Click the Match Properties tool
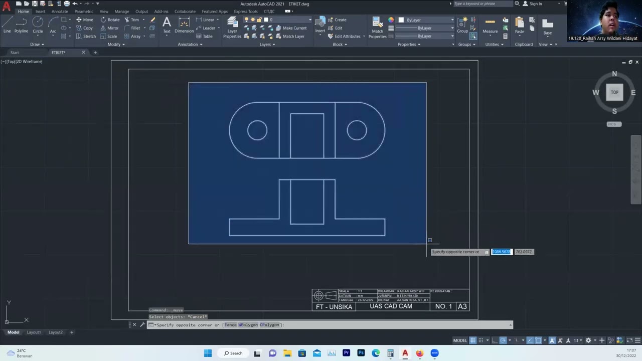This screenshot has width=642, height=361. (x=377, y=28)
